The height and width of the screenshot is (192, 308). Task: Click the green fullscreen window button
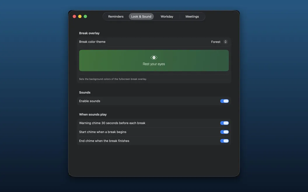pyautogui.click(x=85, y=17)
